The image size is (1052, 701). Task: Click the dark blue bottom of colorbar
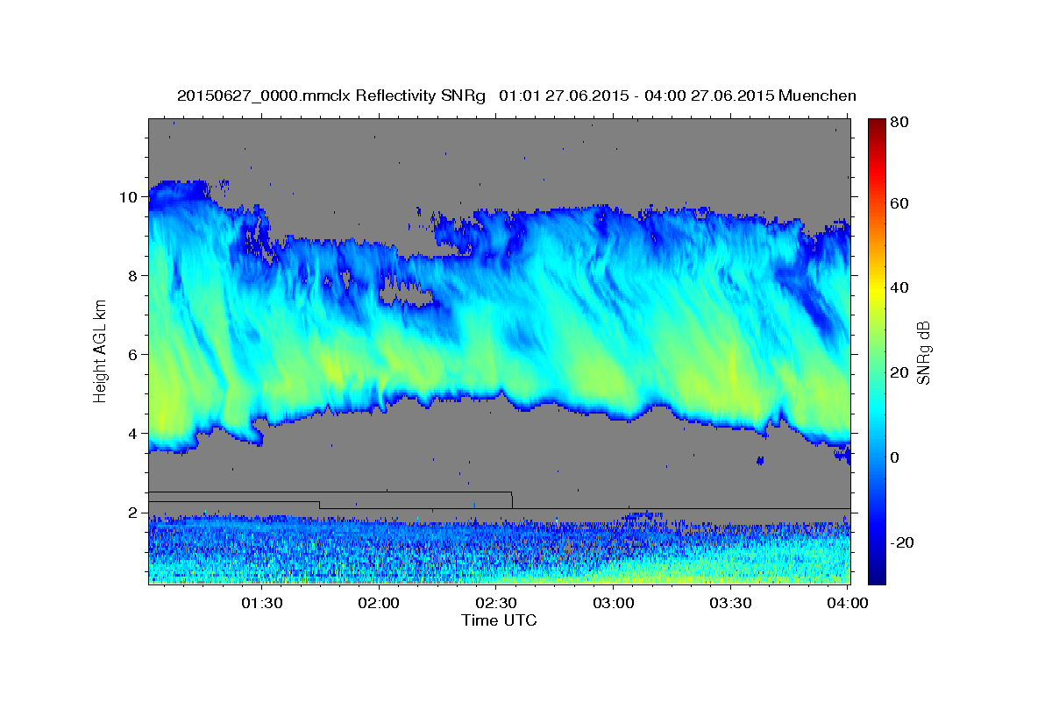point(877,574)
